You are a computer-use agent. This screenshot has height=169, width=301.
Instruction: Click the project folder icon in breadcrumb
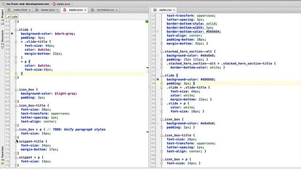click(4, 4)
